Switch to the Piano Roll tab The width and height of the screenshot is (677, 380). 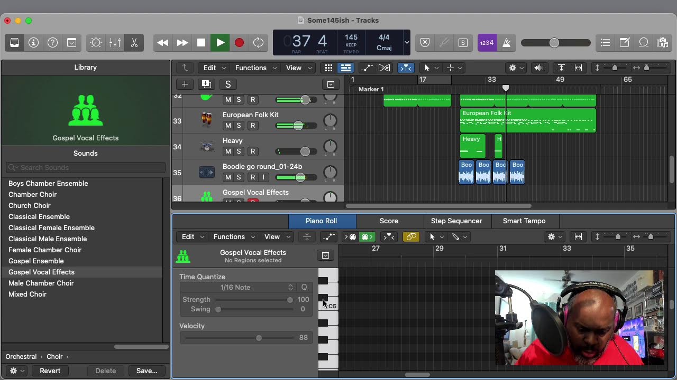(x=322, y=221)
